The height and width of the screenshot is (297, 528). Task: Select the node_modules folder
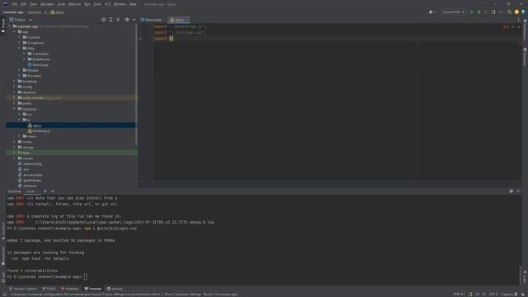coord(33,97)
